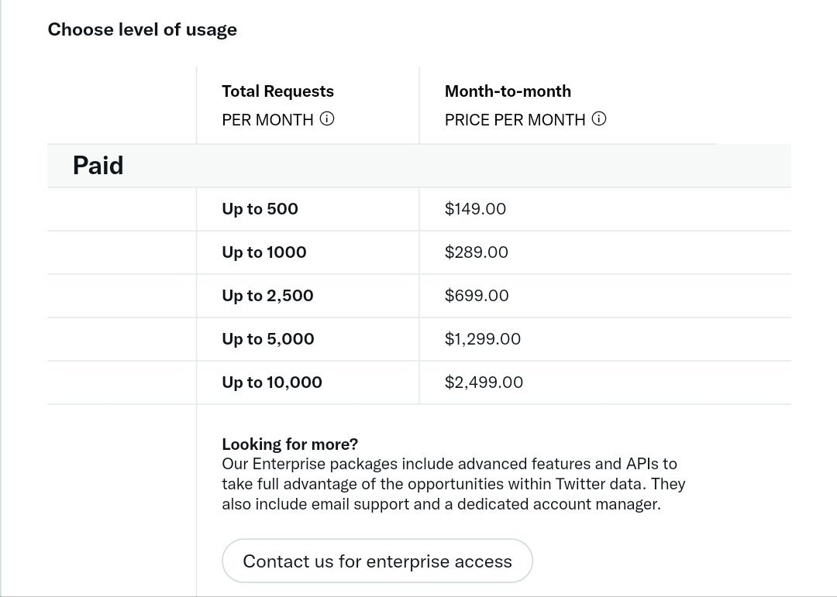The image size is (837, 597).
Task: Click the Choose level of usage heading
Action: (x=142, y=29)
